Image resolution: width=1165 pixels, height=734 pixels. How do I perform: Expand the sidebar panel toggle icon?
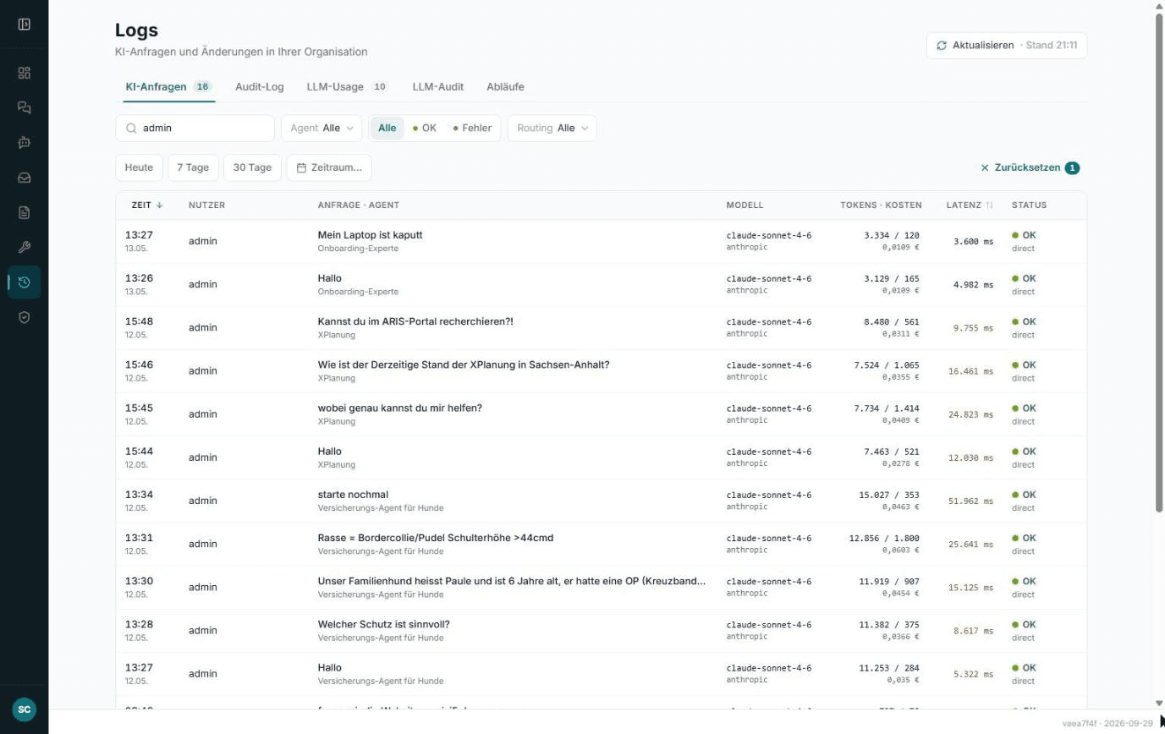[x=24, y=24]
